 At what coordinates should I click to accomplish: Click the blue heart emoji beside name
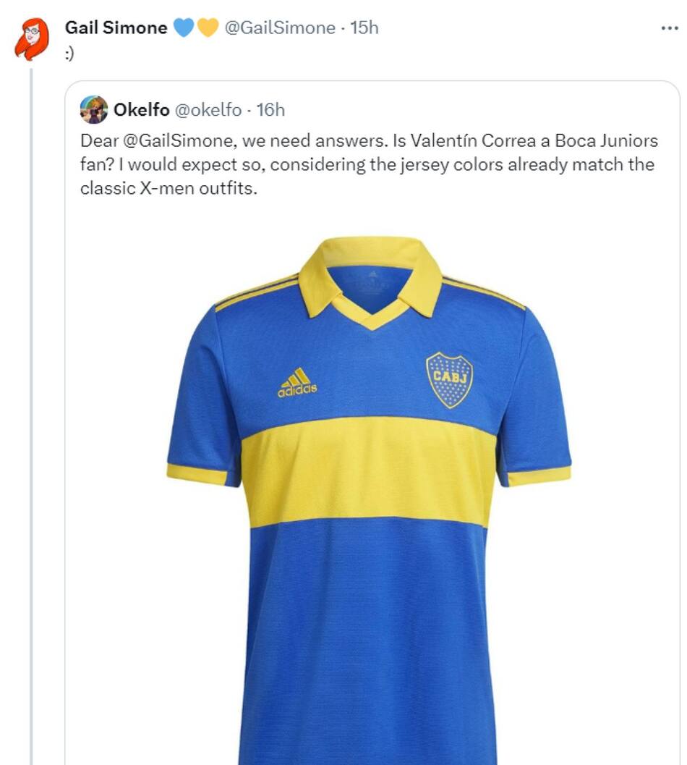tap(184, 28)
